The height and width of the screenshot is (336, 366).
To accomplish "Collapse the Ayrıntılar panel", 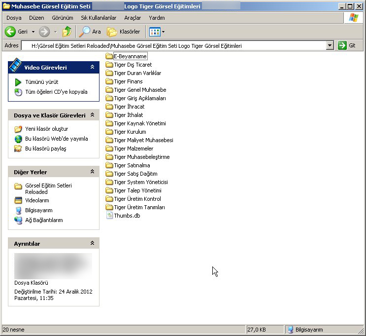I will tap(93, 243).
